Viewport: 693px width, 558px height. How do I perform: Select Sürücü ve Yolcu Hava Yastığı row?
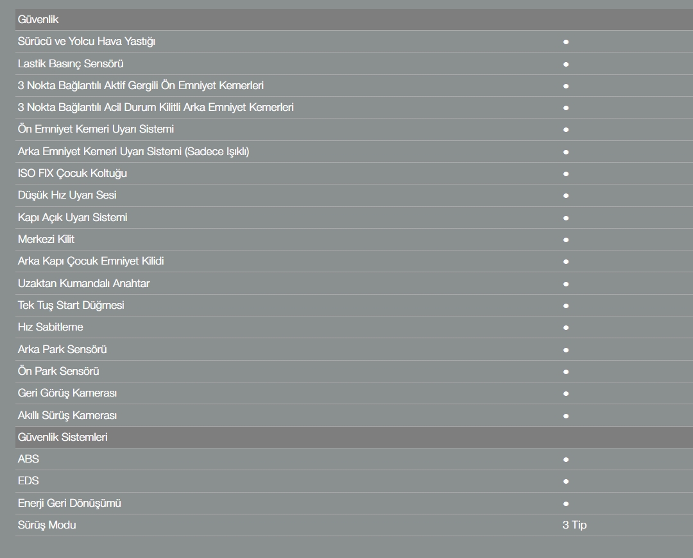pyautogui.click(x=354, y=42)
